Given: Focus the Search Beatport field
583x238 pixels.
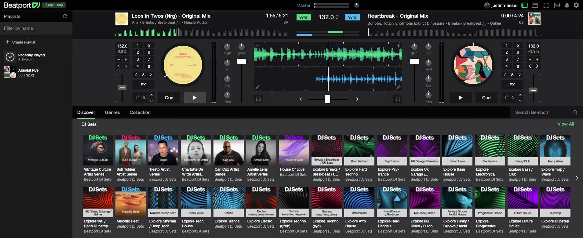Looking at the screenshot, I should pyautogui.click(x=541, y=112).
